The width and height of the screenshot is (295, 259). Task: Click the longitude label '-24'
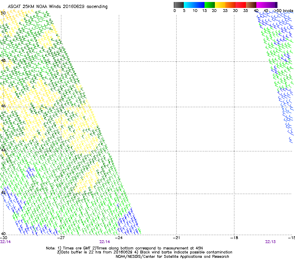point(119,238)
